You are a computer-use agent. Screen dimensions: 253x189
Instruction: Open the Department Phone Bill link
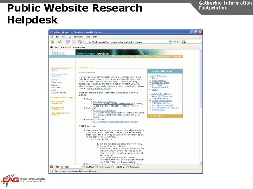point(162,105)
